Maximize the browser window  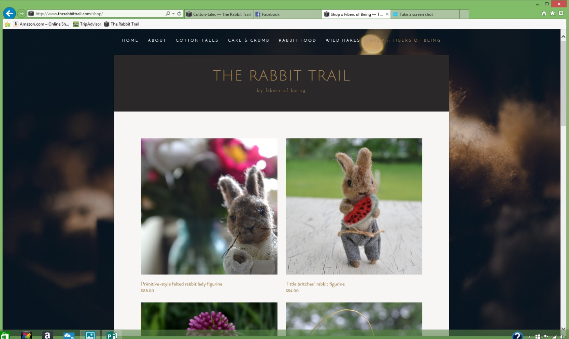coord(547,4)
